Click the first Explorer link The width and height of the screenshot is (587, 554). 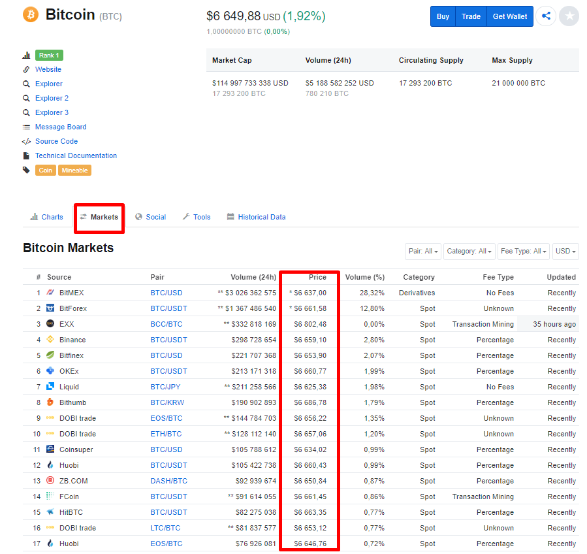point(49,84)
